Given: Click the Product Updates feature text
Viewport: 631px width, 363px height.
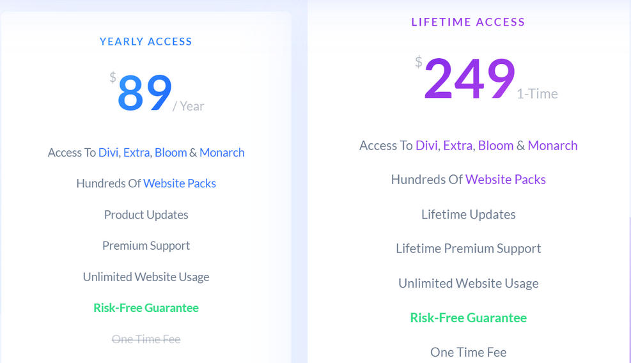Looking at the screenshot, I should [x=146, y=215].
